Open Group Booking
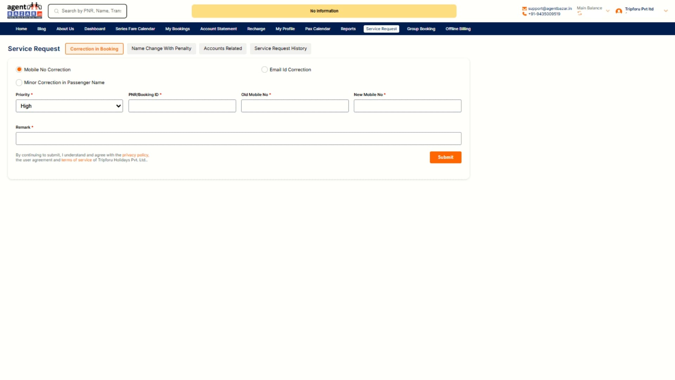 421,29
